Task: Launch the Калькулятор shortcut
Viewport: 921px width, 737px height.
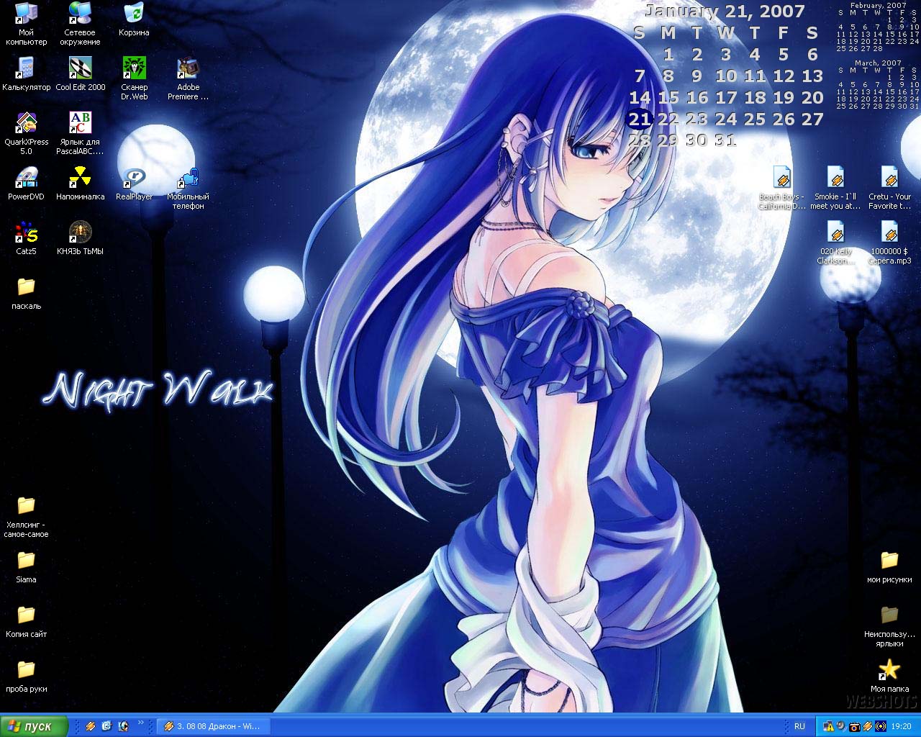Action: [26, 74]
